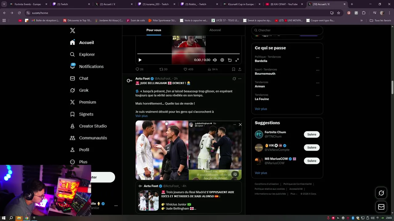Image resolution: width=394 pixels, height=221 pixels.
Task: Expand the Plus menu in the sidebar
Action: (x=78, y=162)
